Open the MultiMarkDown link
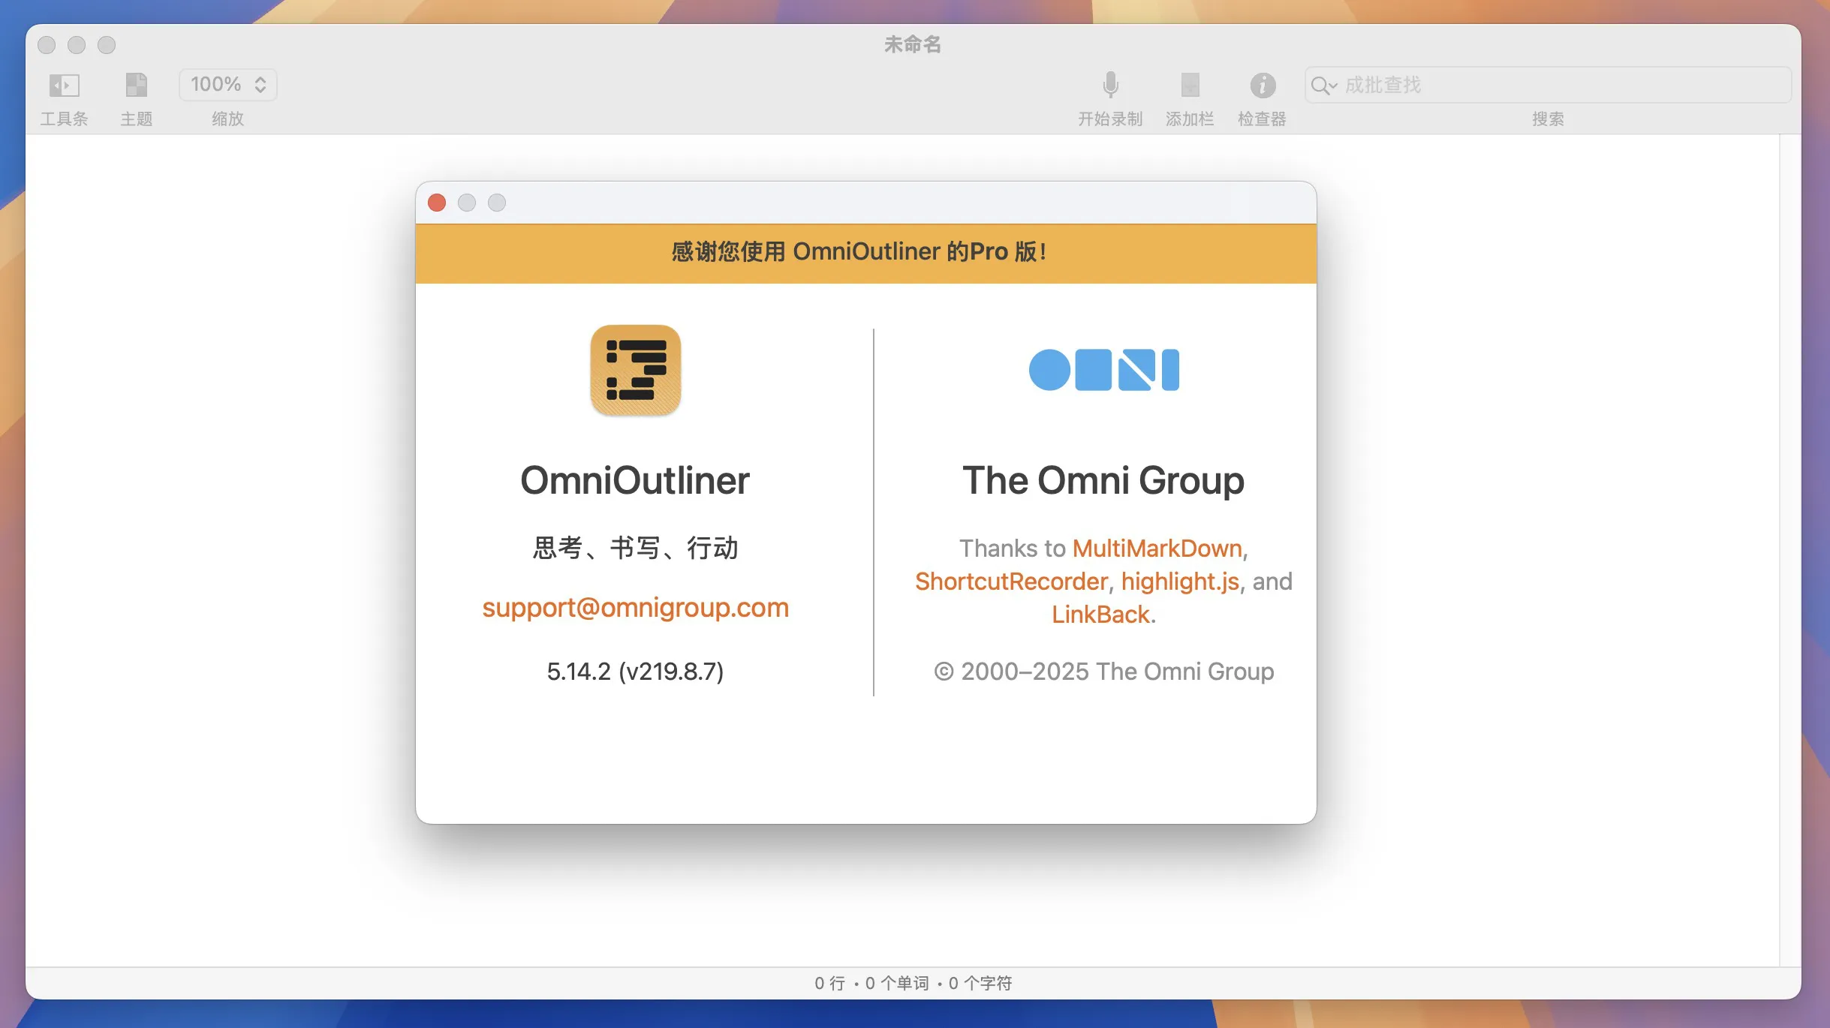This screenshot has height=1028, width=1830. click(1157, 549)
